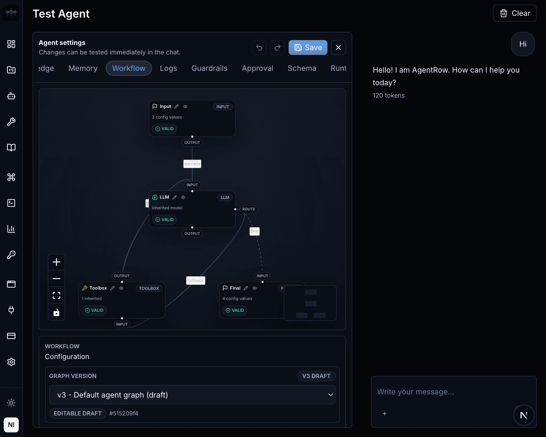Click VALID status on Final node

click(235, 310)
